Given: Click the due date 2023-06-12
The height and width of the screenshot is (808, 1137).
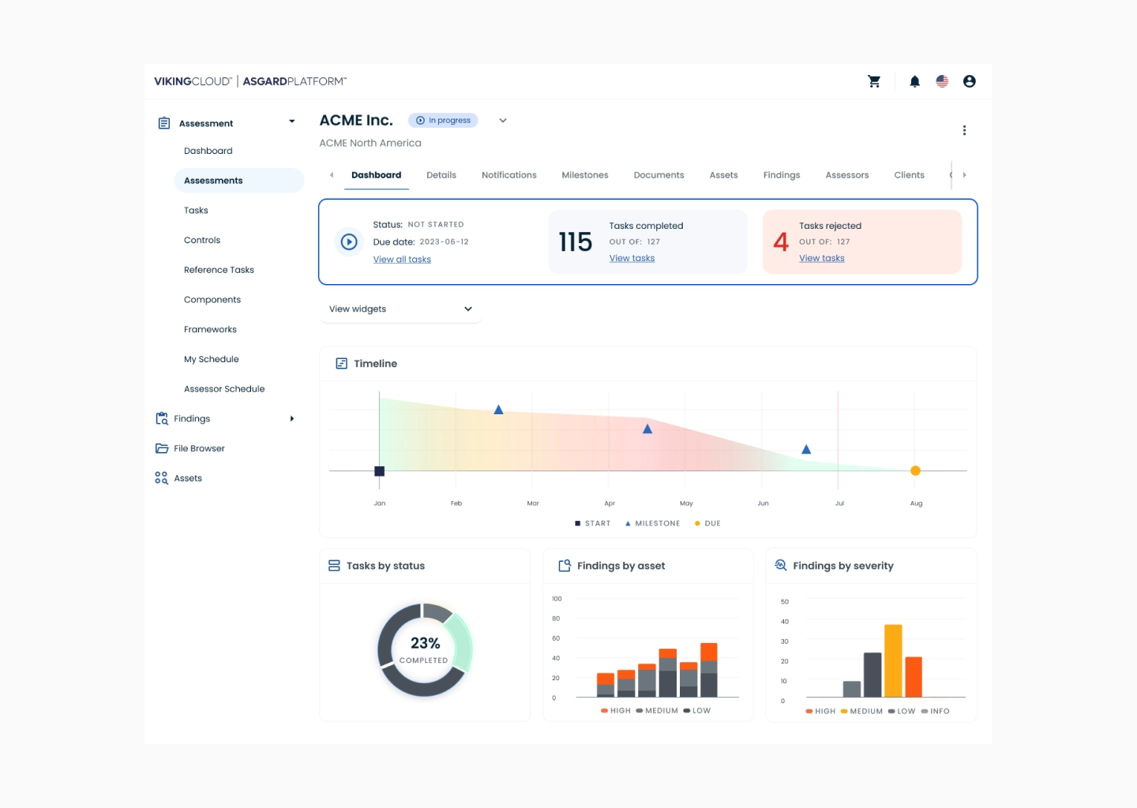Looking at the screenshot, I should pos(444,242).
